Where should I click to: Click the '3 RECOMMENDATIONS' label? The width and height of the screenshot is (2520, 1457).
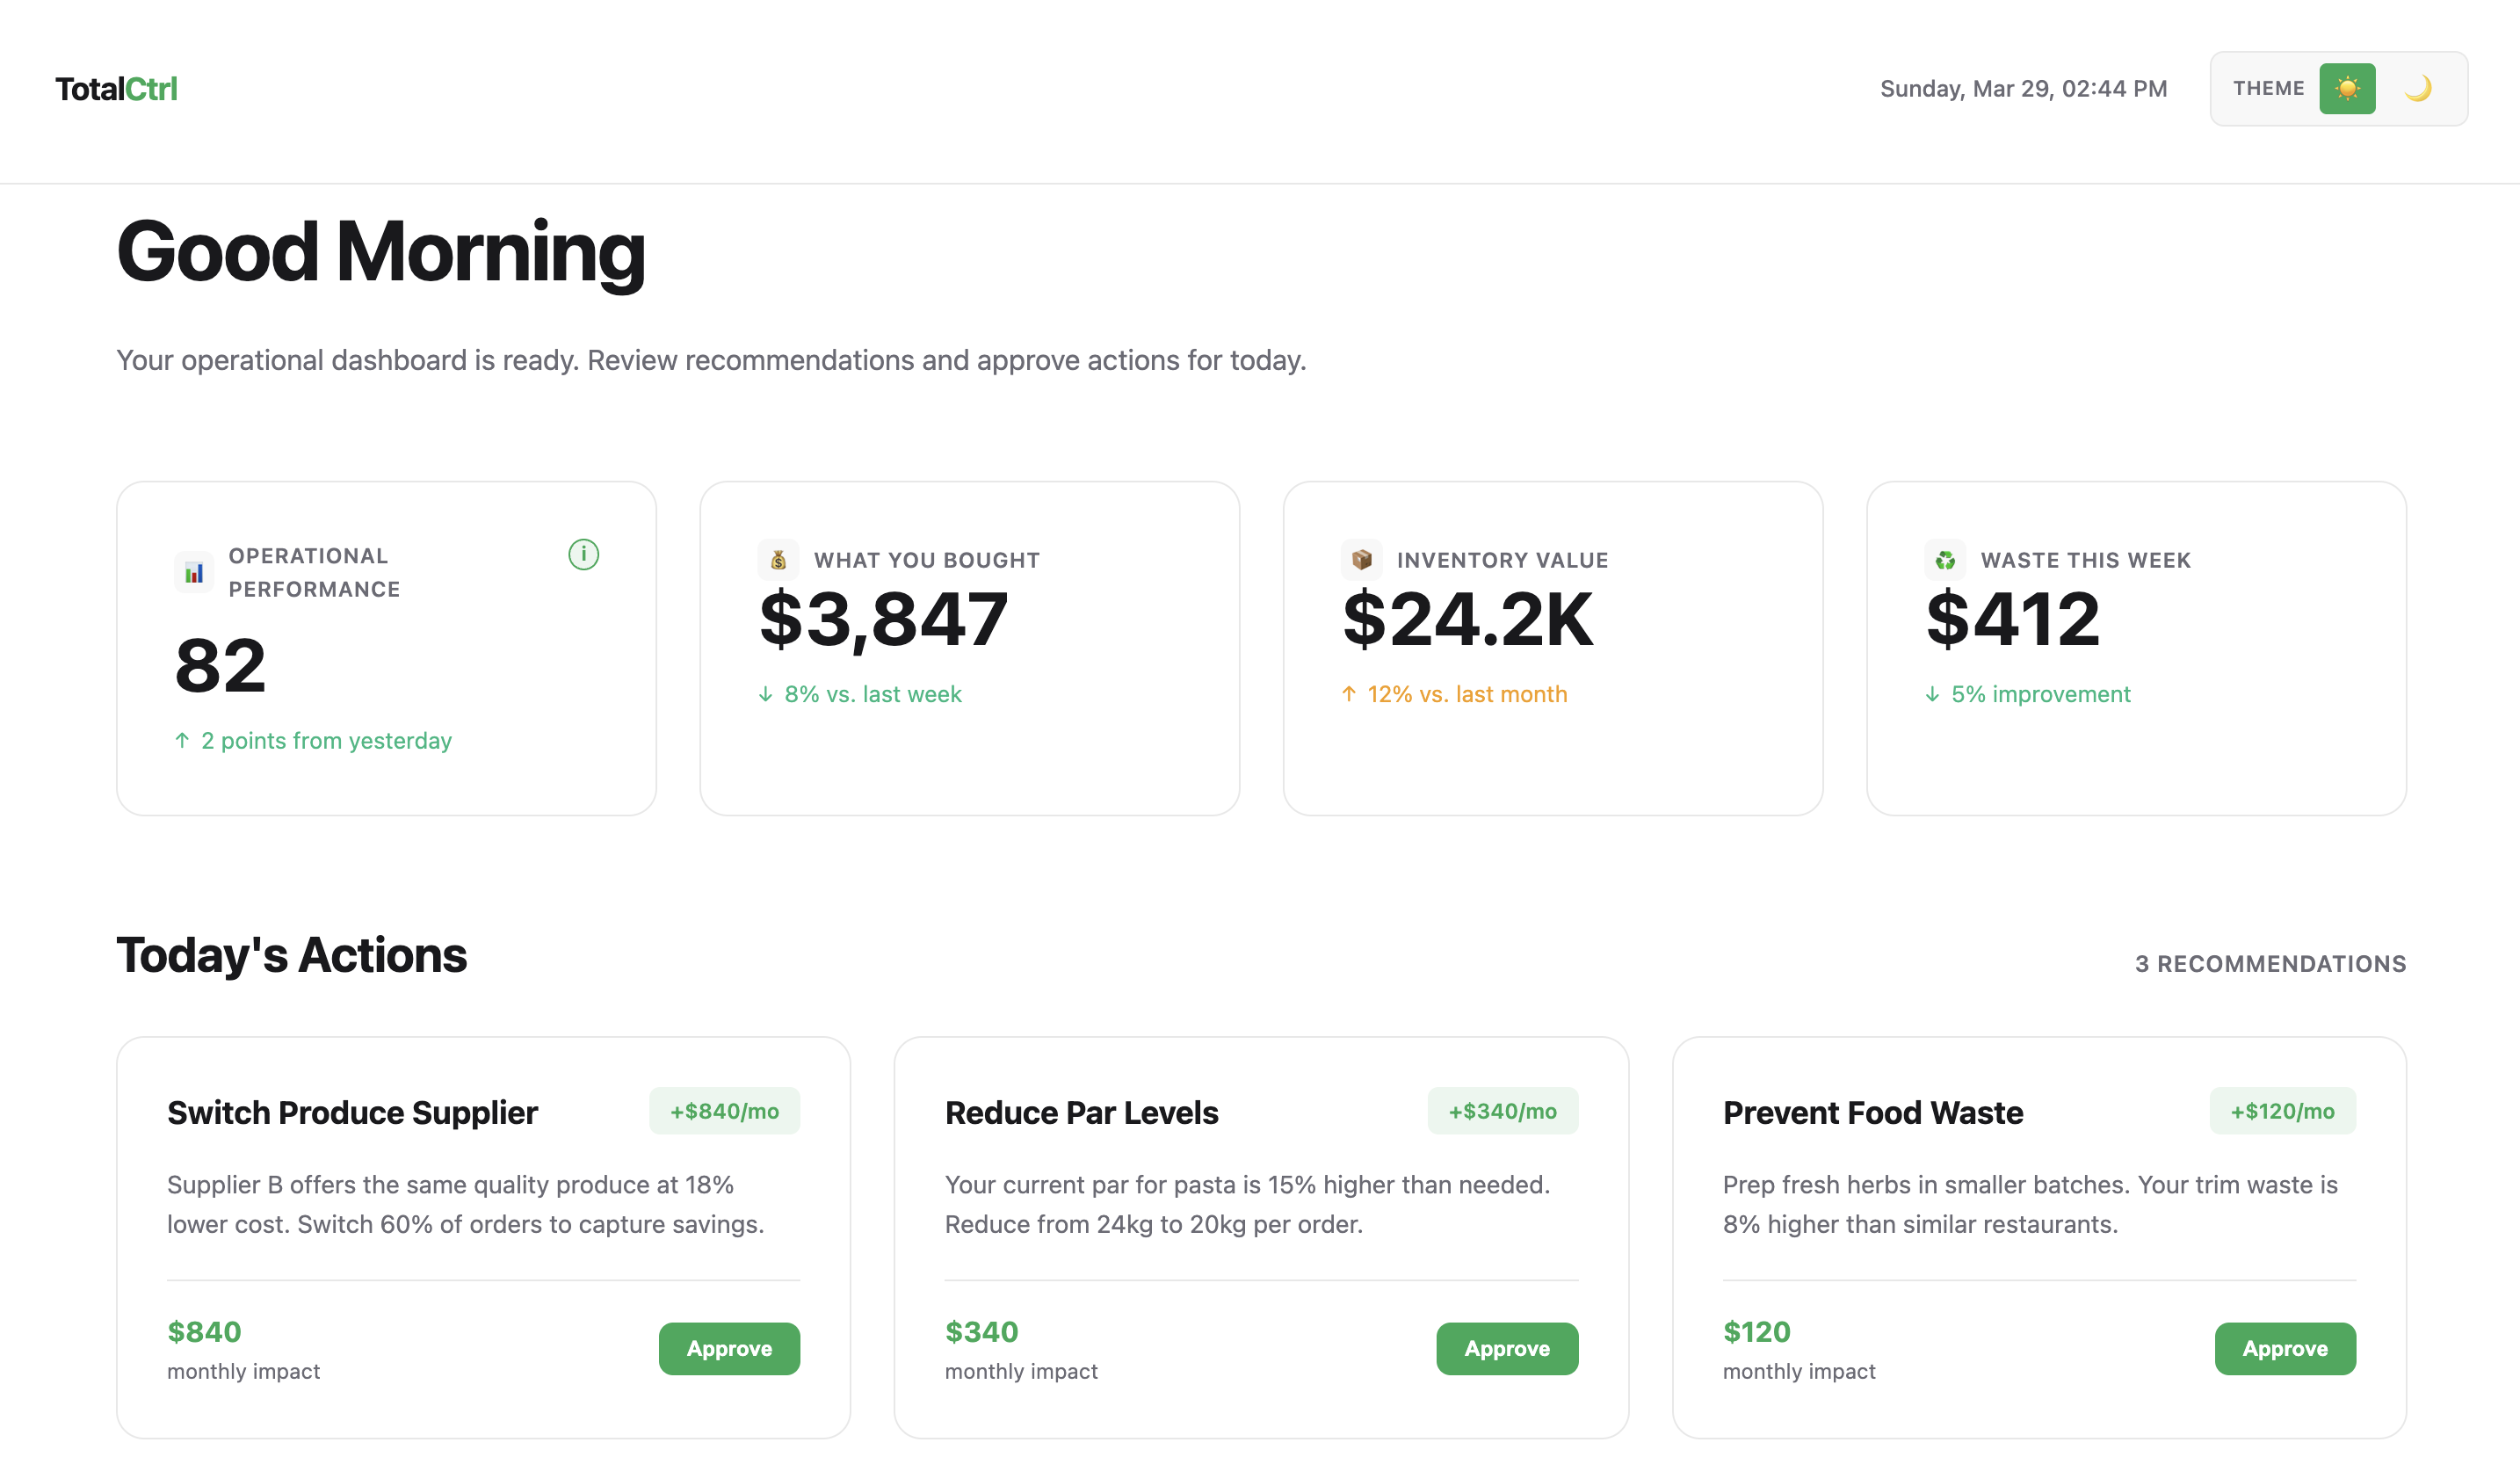click(x=2270, y=963)
